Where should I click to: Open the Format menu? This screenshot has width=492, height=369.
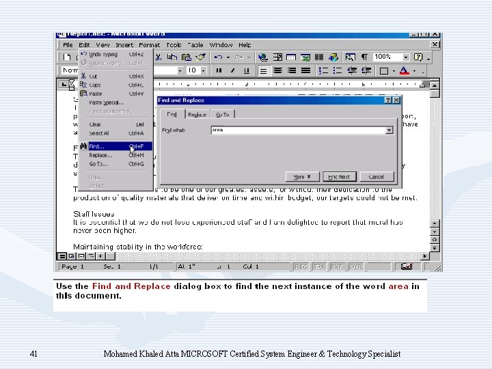coord(150,45)
